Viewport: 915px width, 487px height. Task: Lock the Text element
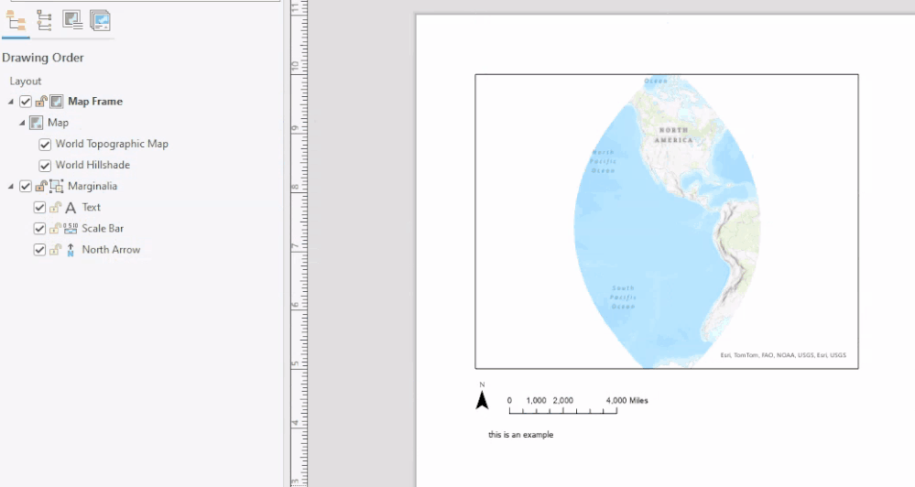pyautogui.click(x=56, y=207)
